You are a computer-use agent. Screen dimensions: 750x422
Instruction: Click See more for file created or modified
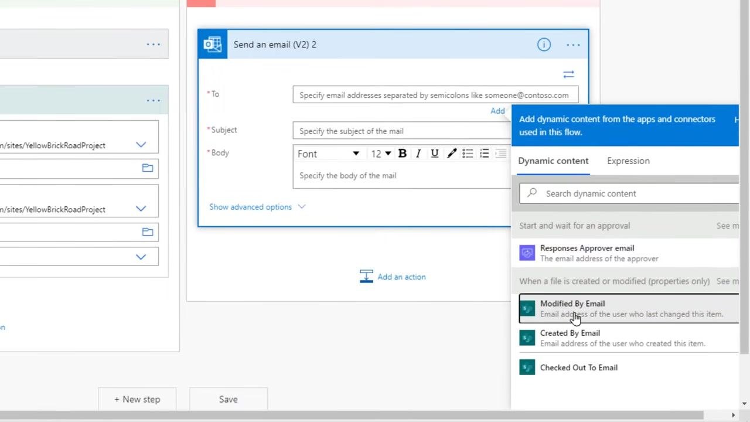point(727,281)
